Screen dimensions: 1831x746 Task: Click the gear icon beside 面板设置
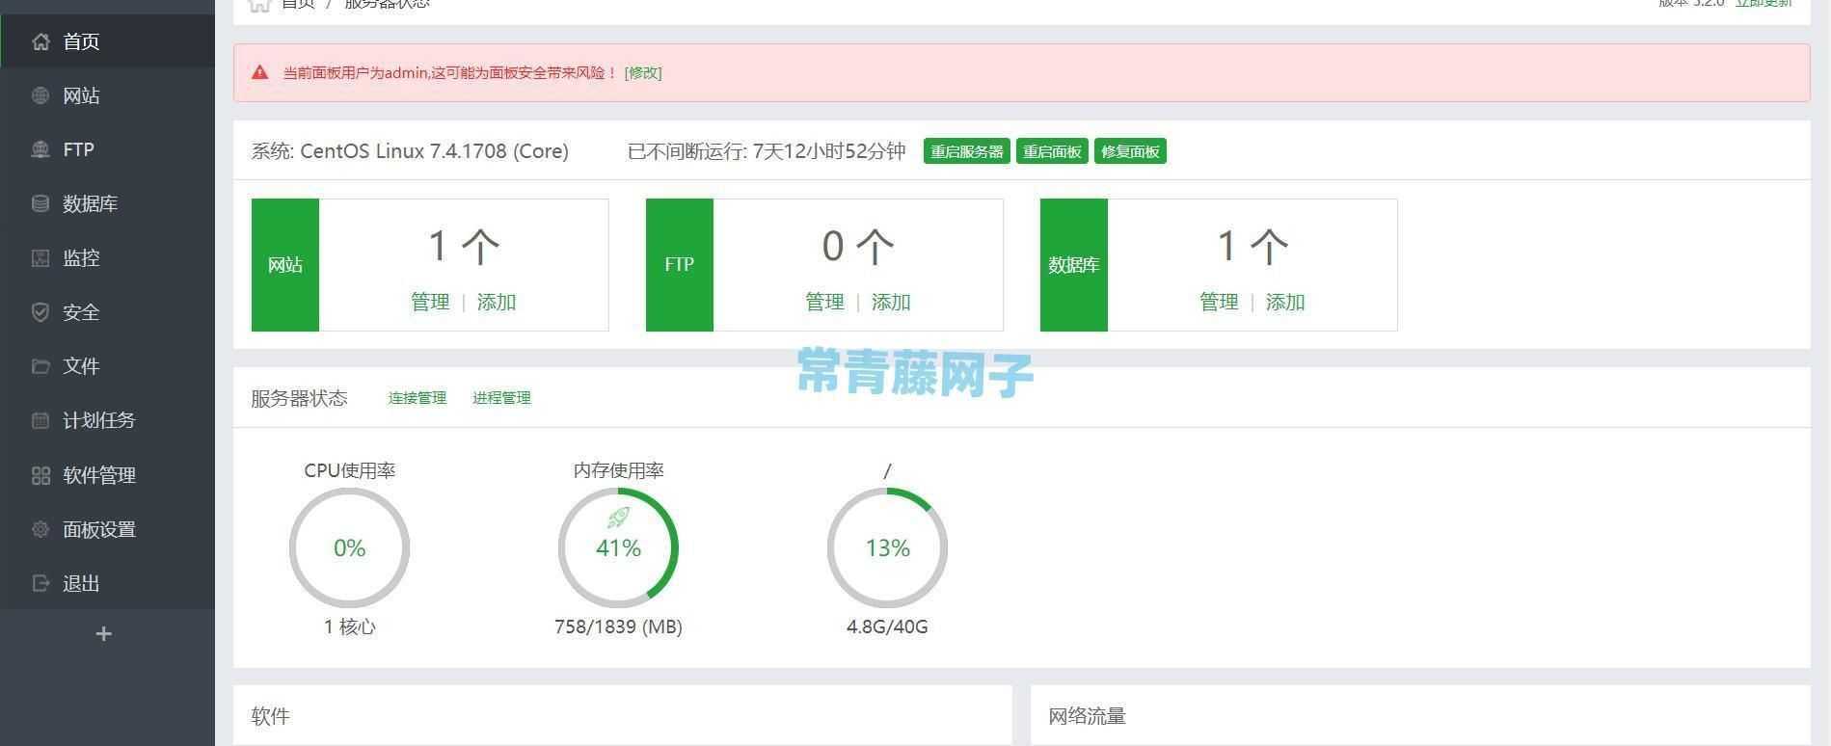(40, 529)
